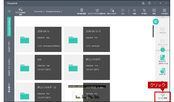174x102 pixels.
Task: Select the test folder card
Action: (39, 67)
